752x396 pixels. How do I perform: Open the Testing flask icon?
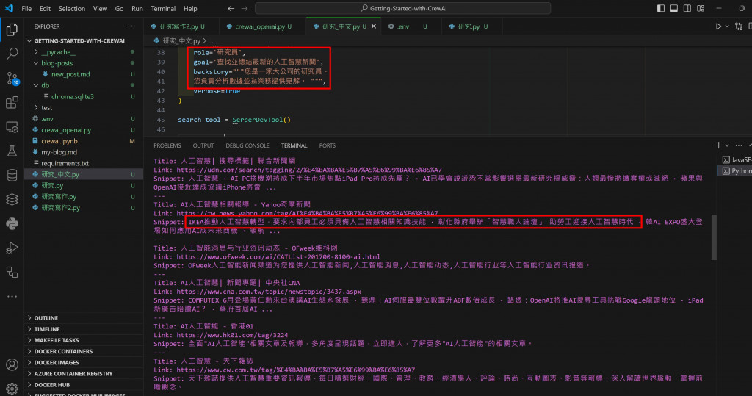coord(12,151)
